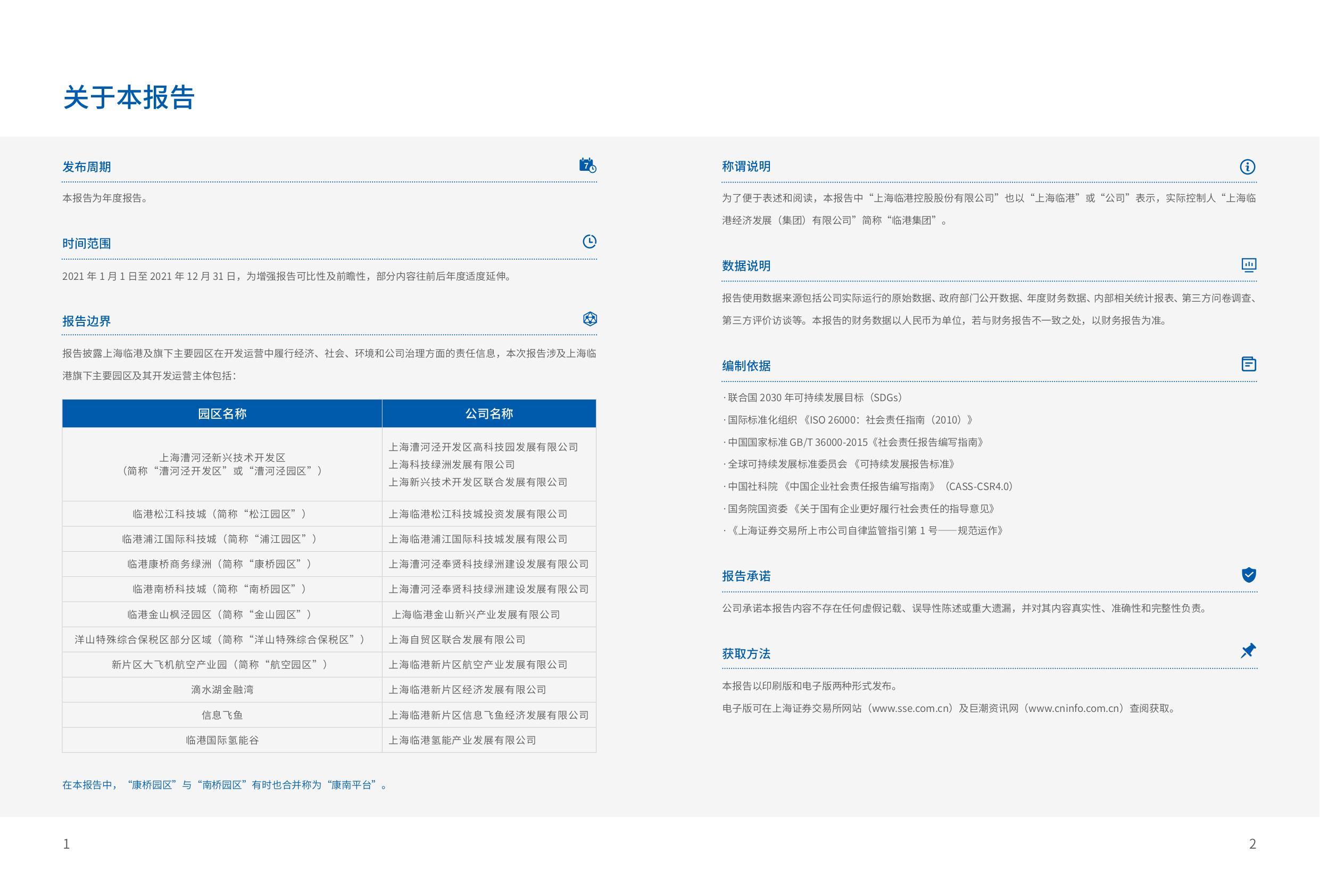Select the 编制依据 section heading

[746, 366]
